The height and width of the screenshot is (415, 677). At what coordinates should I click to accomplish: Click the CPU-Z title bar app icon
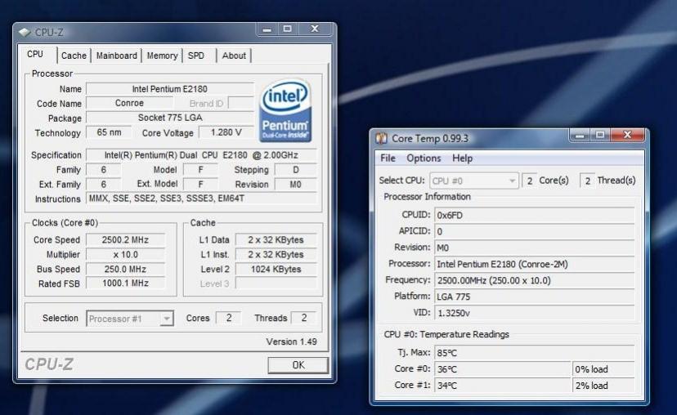[x=25, y=33]
